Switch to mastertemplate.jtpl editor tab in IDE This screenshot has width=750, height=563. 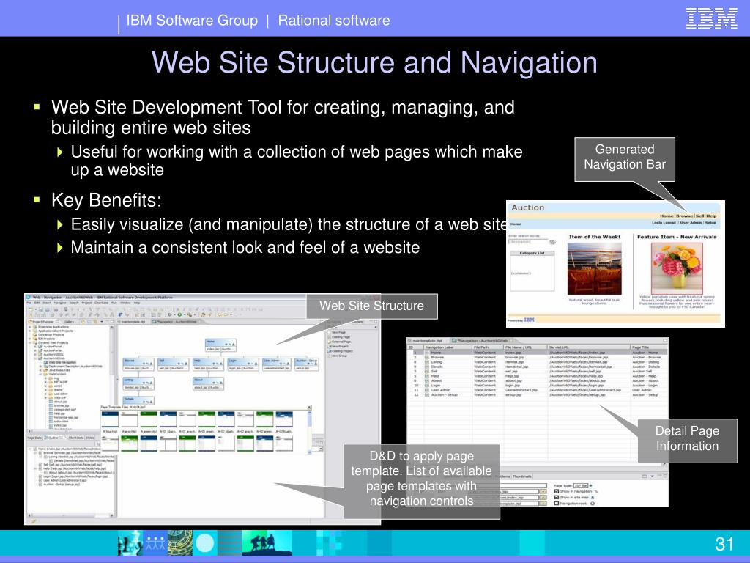pos(132,322)
